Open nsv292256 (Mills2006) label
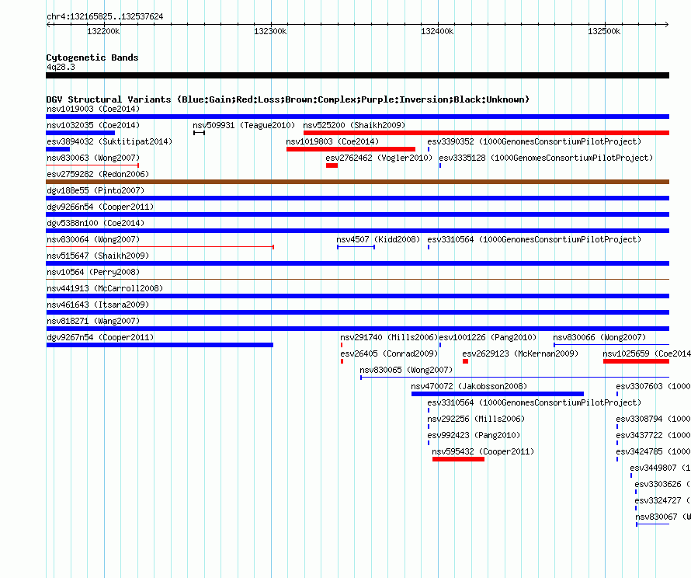Image resolution: width=691 pixels, height=578 pixels. pyautogui.click(x=476, y=419)
